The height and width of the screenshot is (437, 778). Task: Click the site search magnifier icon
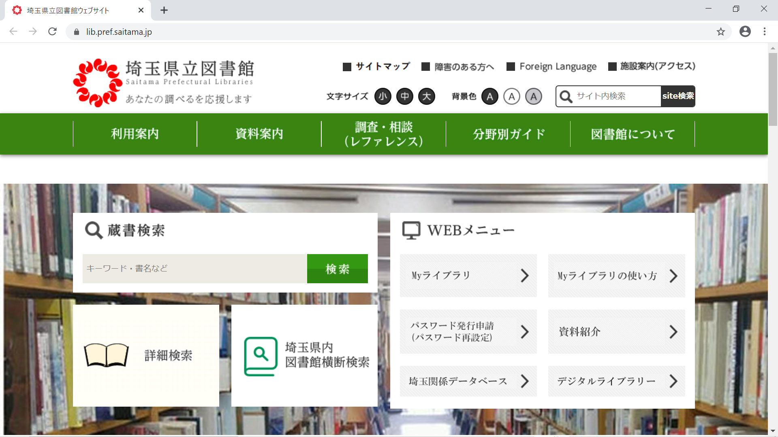point(566,96)
